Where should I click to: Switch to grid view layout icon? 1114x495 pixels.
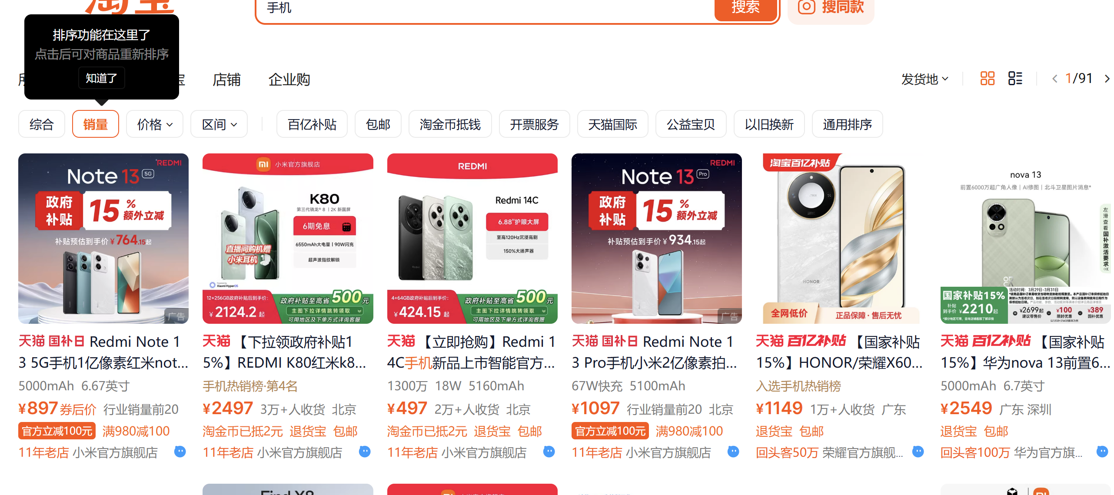987,78
